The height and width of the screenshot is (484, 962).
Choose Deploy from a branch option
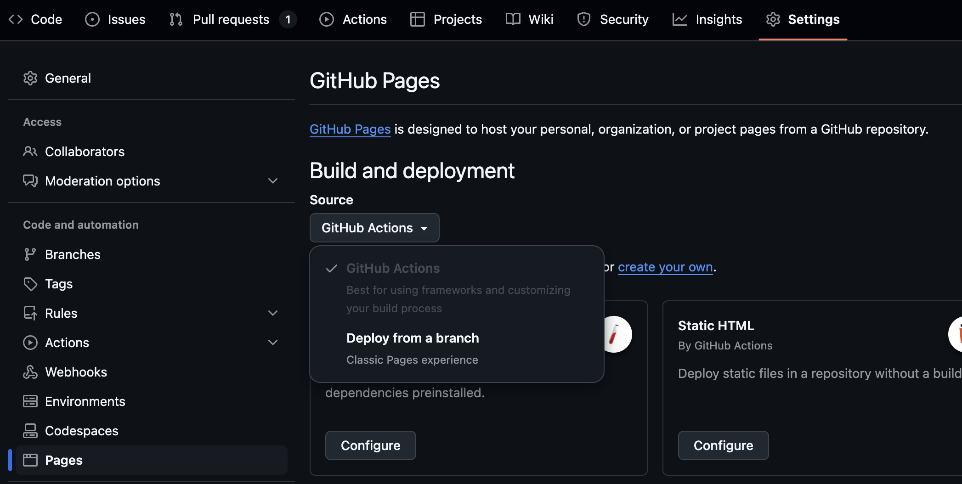412,338
